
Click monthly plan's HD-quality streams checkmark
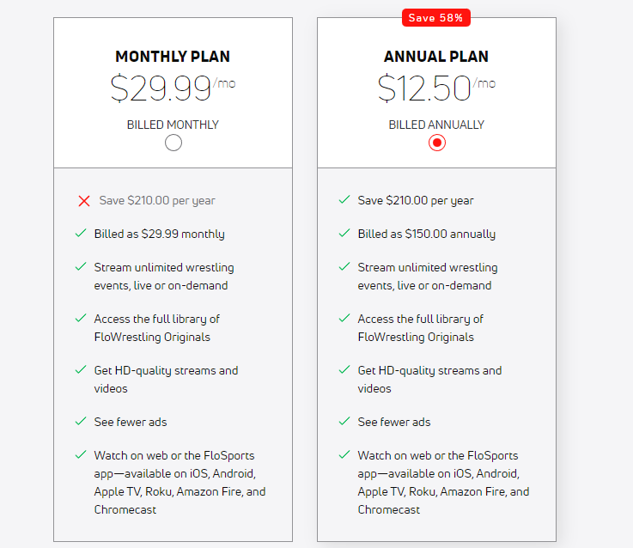point(81,369)
